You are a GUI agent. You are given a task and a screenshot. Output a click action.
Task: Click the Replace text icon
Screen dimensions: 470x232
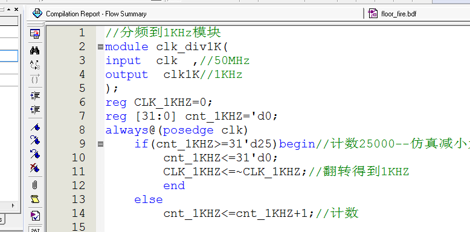[x=35, y=65]
